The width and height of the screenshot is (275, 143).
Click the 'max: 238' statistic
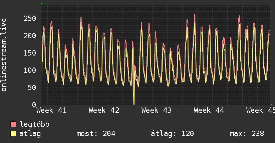pyautogui.click(x=247, y=134)
